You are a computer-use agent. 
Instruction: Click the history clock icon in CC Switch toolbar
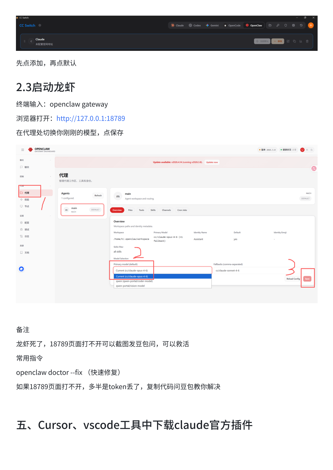[x=301, y=25]
